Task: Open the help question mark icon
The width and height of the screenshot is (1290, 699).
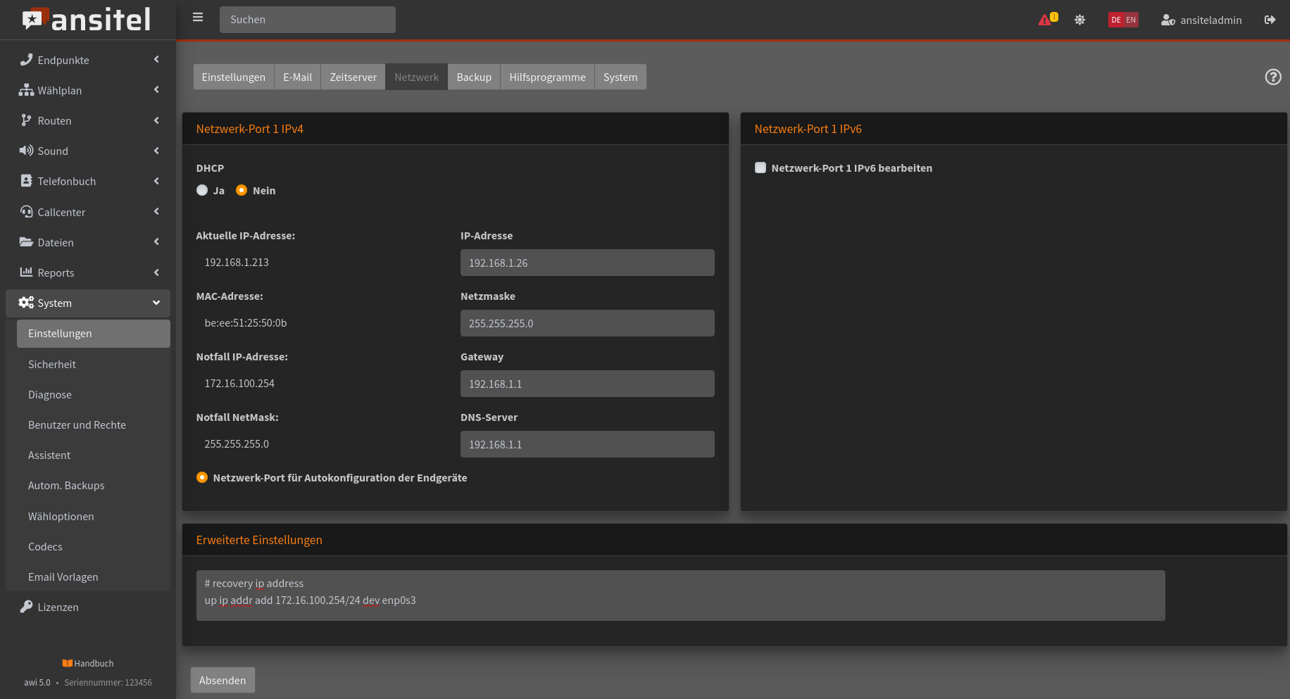Action: [1272, 77]
